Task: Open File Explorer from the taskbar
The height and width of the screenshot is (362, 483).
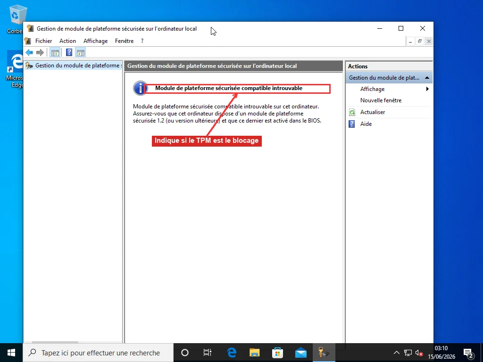Action: (254, 353)
